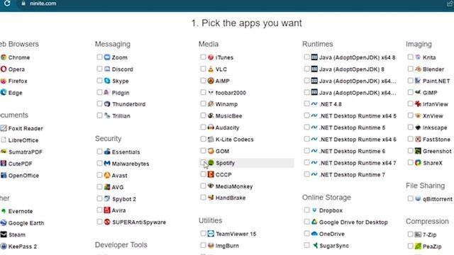Click the Steam icon

click(4, 234)
